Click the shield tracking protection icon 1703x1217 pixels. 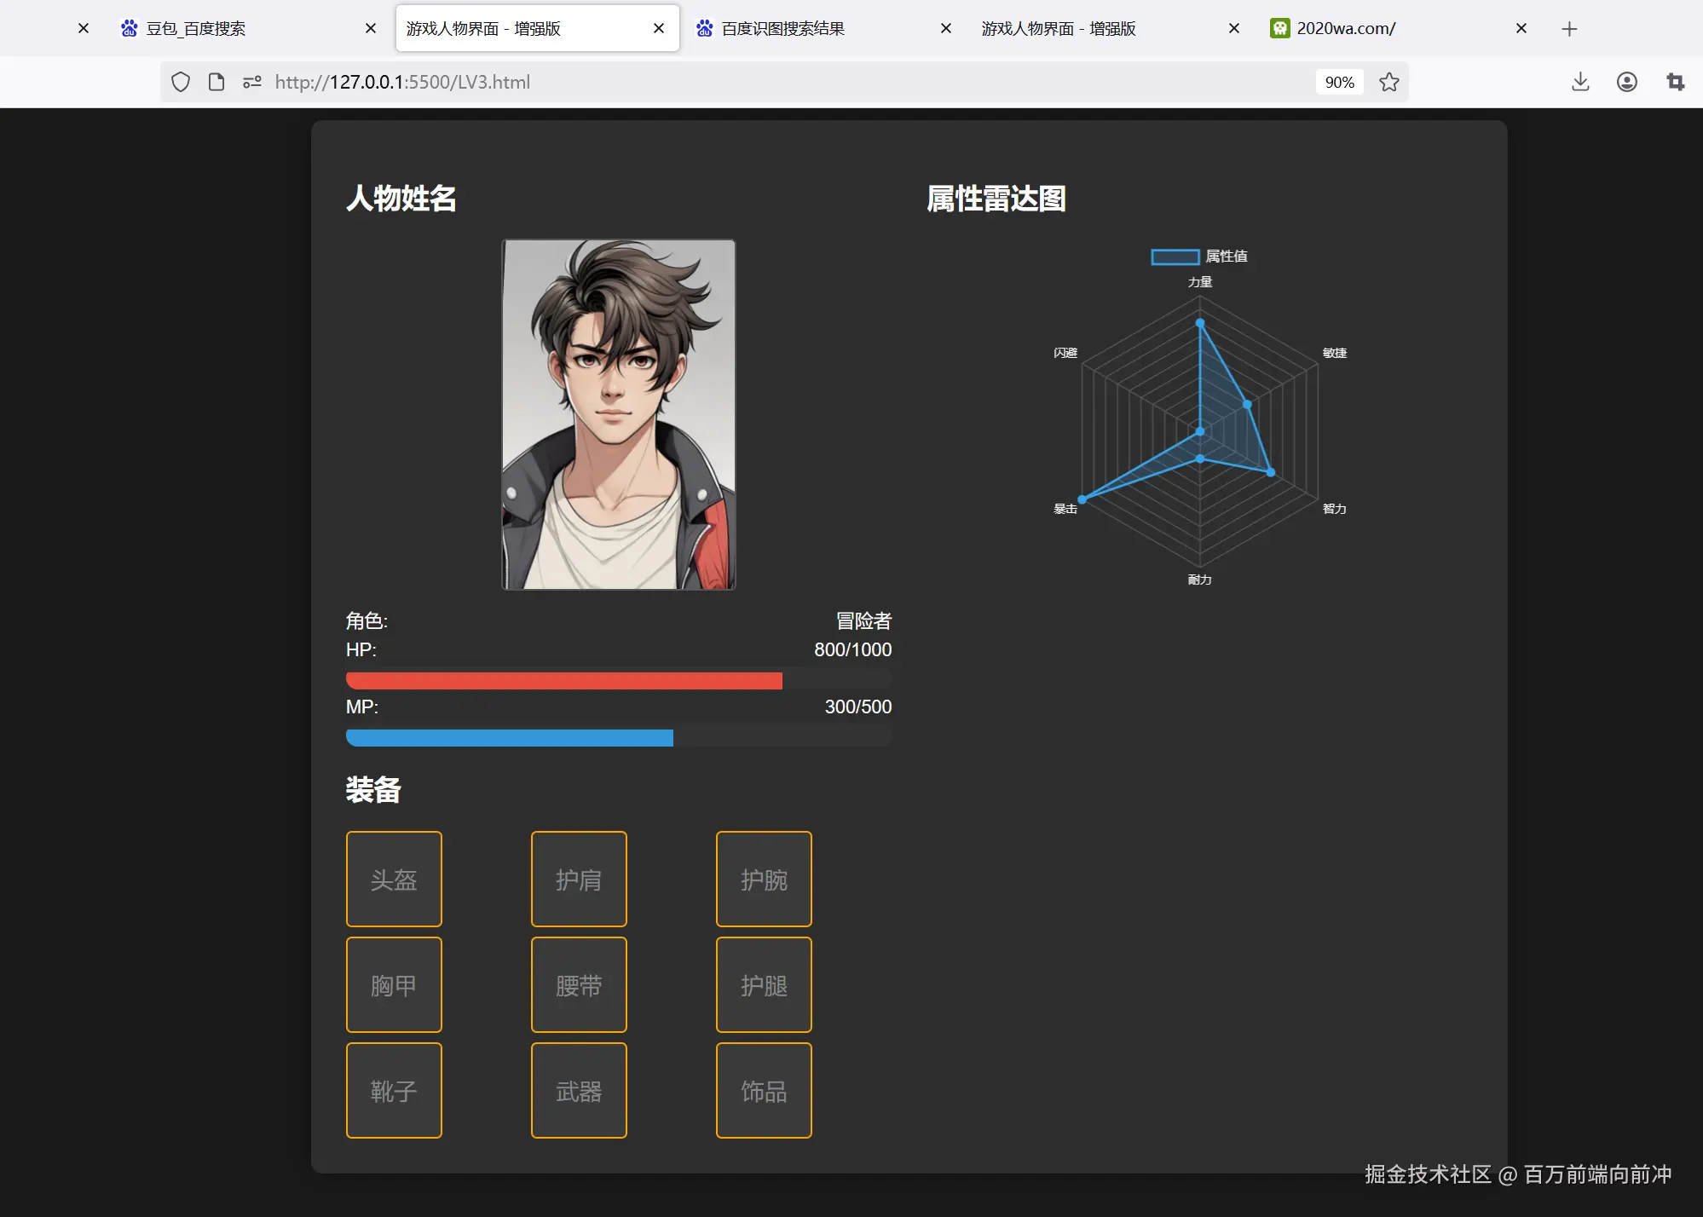coord(180,82)
